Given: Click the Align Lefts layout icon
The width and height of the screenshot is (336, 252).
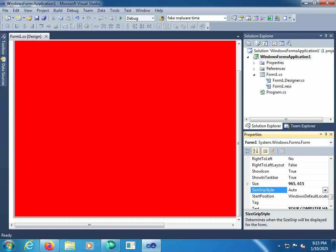Looking at the screenshot, I should tap(17, 26).
